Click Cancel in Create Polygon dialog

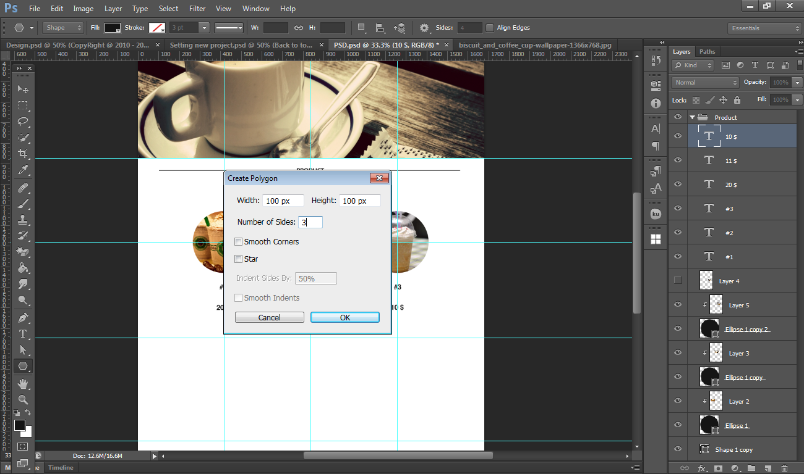(x=269, y=317)
